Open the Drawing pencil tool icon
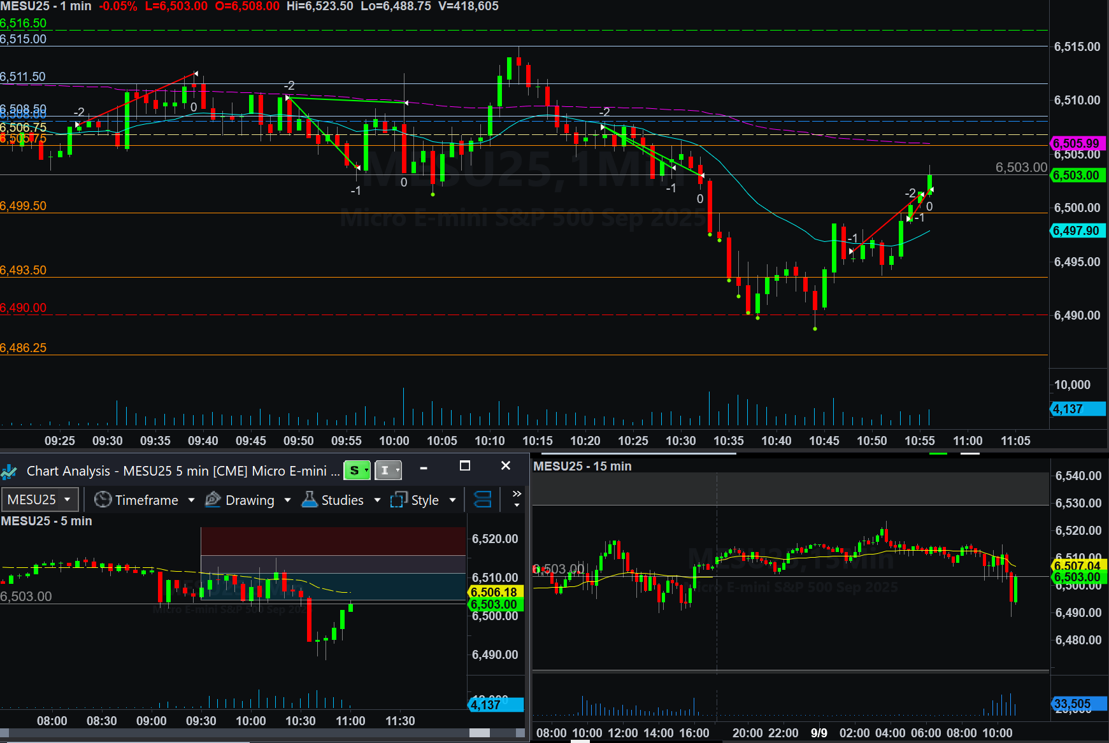Viewport: 1109px width, 743px height. [x=213, y=500]
